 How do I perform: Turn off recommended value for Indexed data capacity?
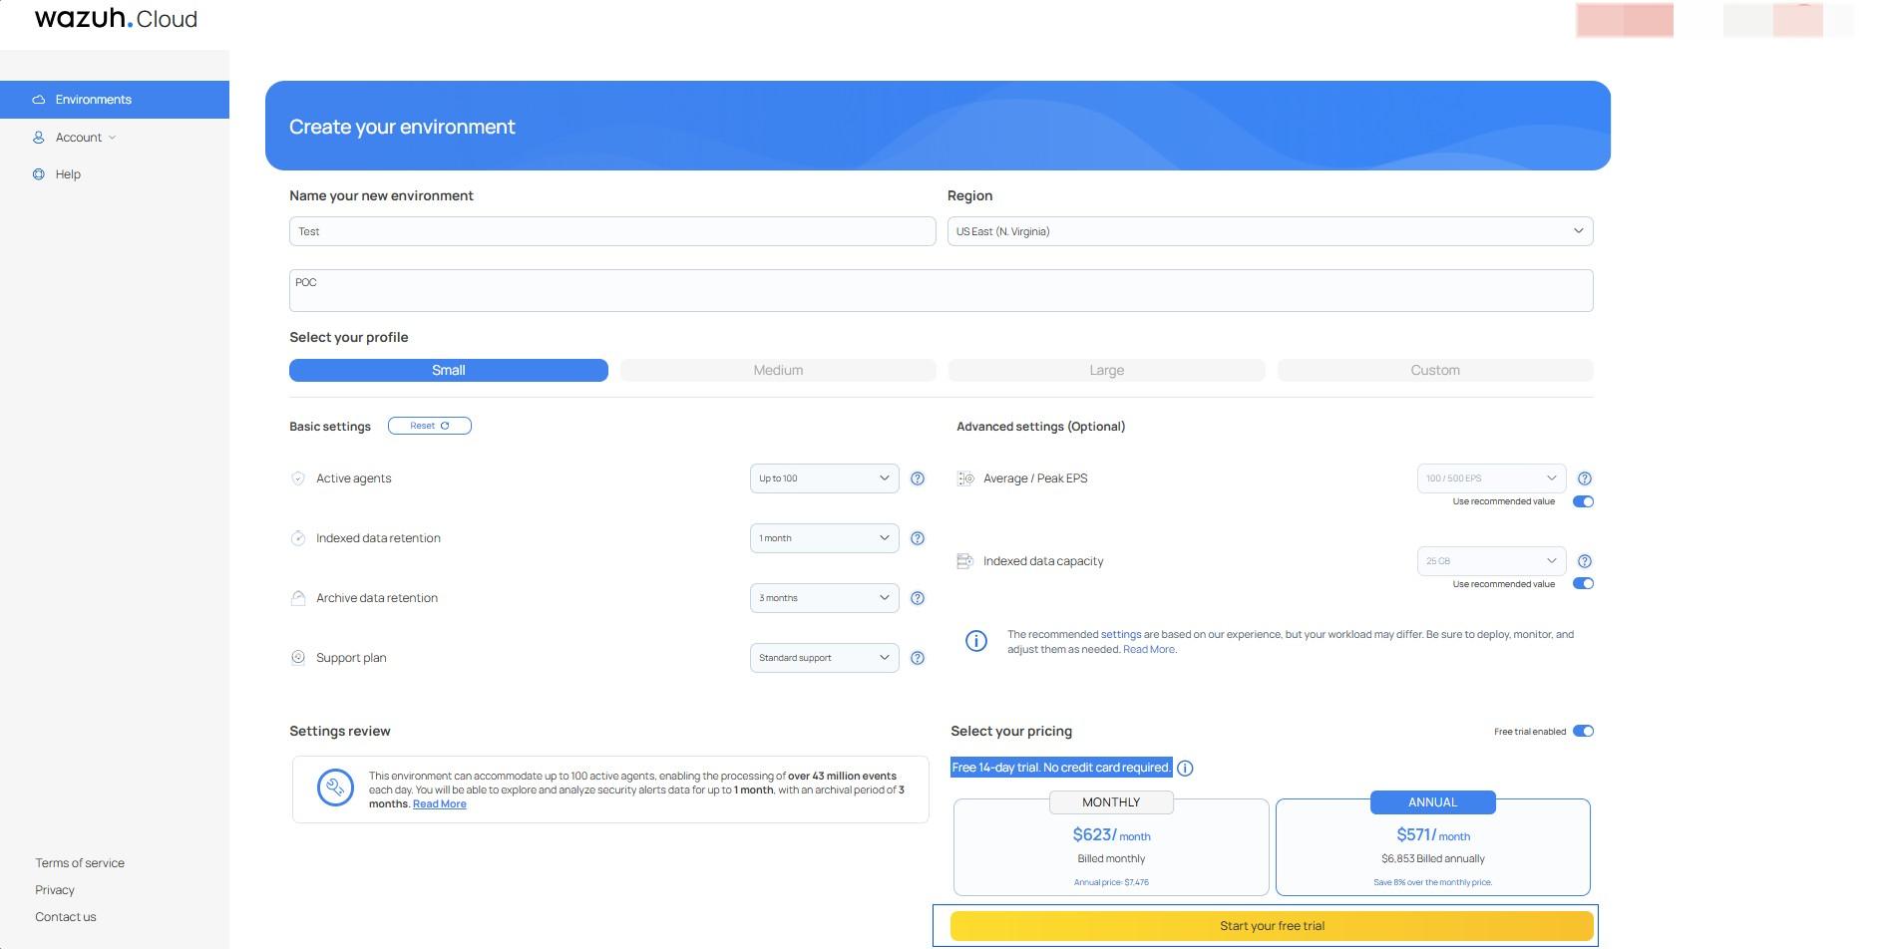[1583, 583]
